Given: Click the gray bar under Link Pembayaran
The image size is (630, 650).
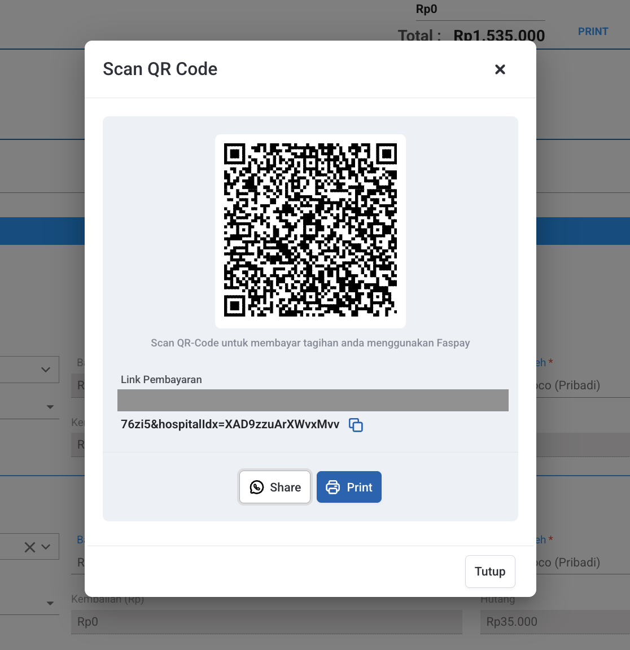Looking at the screenshot, I should point(313,400).
